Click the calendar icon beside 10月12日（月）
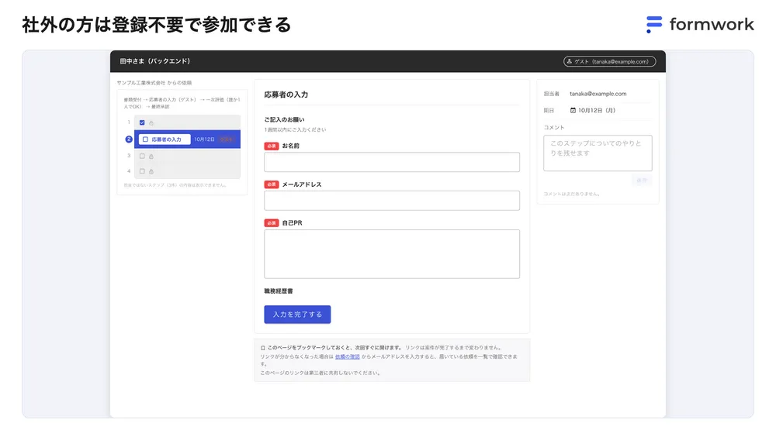 573,110
